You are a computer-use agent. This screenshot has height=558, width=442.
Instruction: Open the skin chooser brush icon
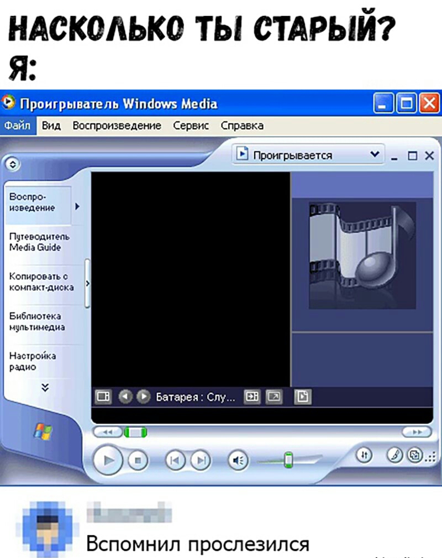[394, 455]
